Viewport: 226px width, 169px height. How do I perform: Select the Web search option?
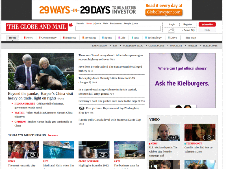click(105, 24)
